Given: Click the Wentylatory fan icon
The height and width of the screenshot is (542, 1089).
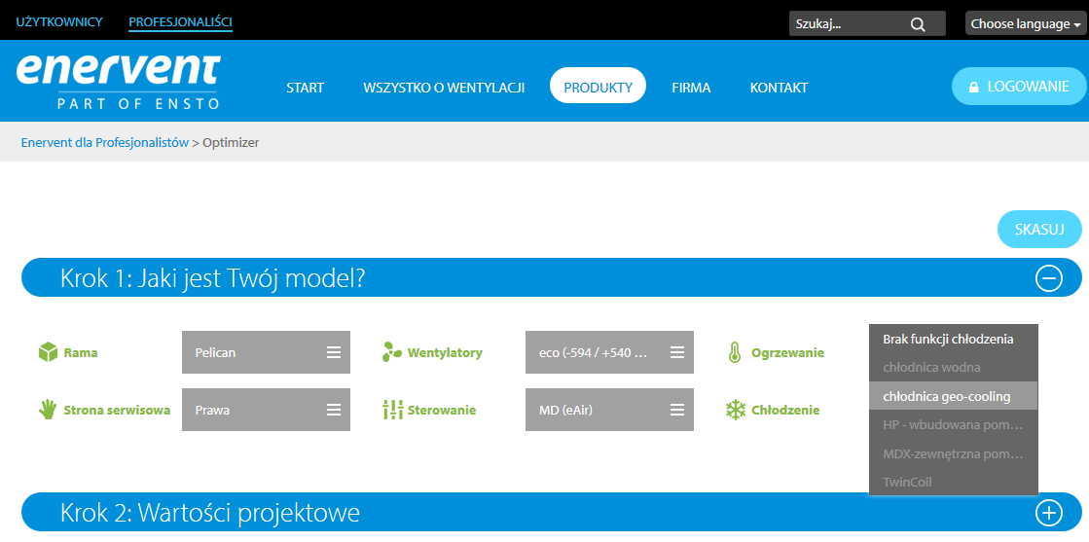Looking at the screenshot, I should point(392,352).
